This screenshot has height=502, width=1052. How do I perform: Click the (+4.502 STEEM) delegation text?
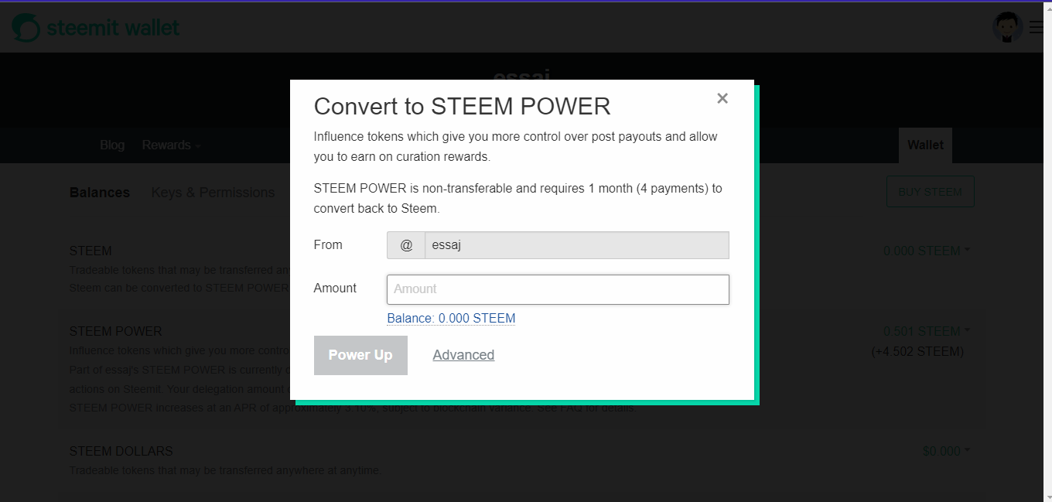point(917,351)
